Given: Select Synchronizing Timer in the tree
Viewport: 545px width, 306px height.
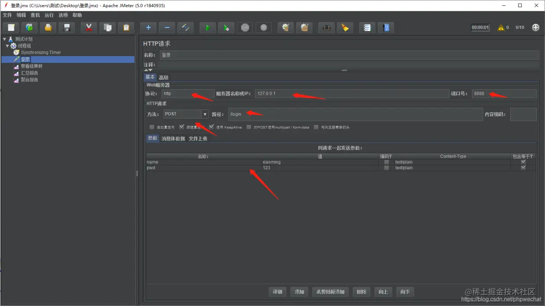Looking at the screenshot, I should (41, 53).
